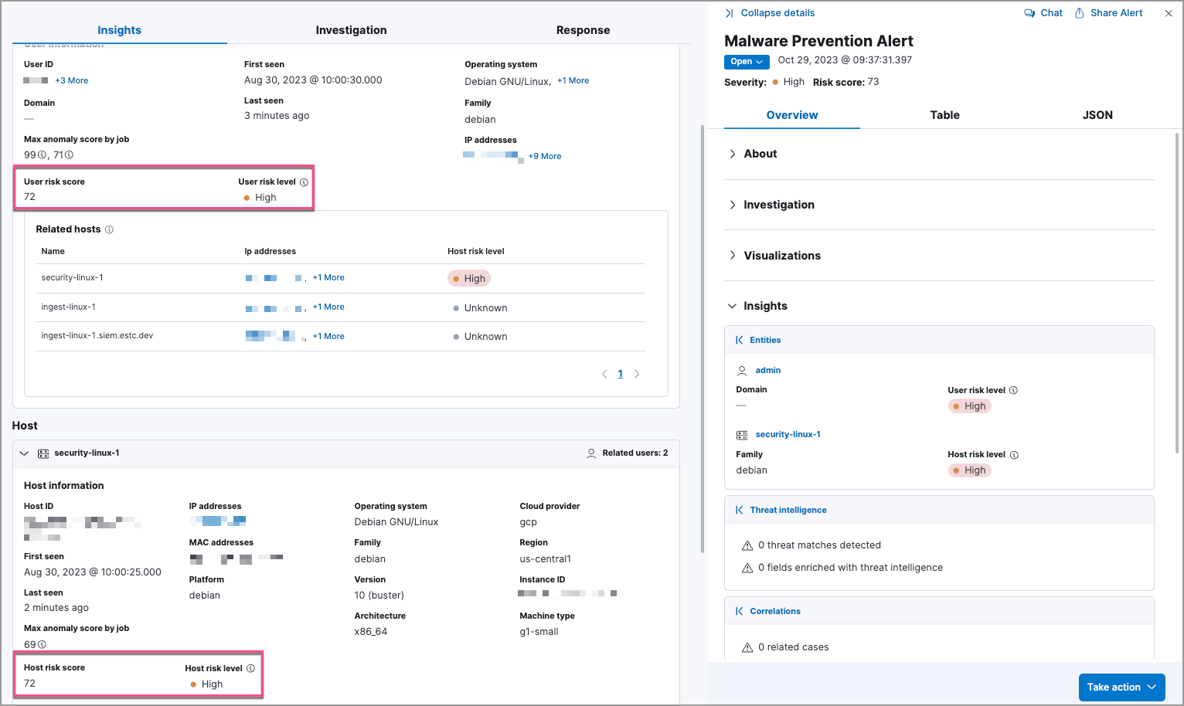The width and height of the screenshot is (1184, 706).
Task: Click the Threat intelligence panel icon
Action: tap(740, 510)
